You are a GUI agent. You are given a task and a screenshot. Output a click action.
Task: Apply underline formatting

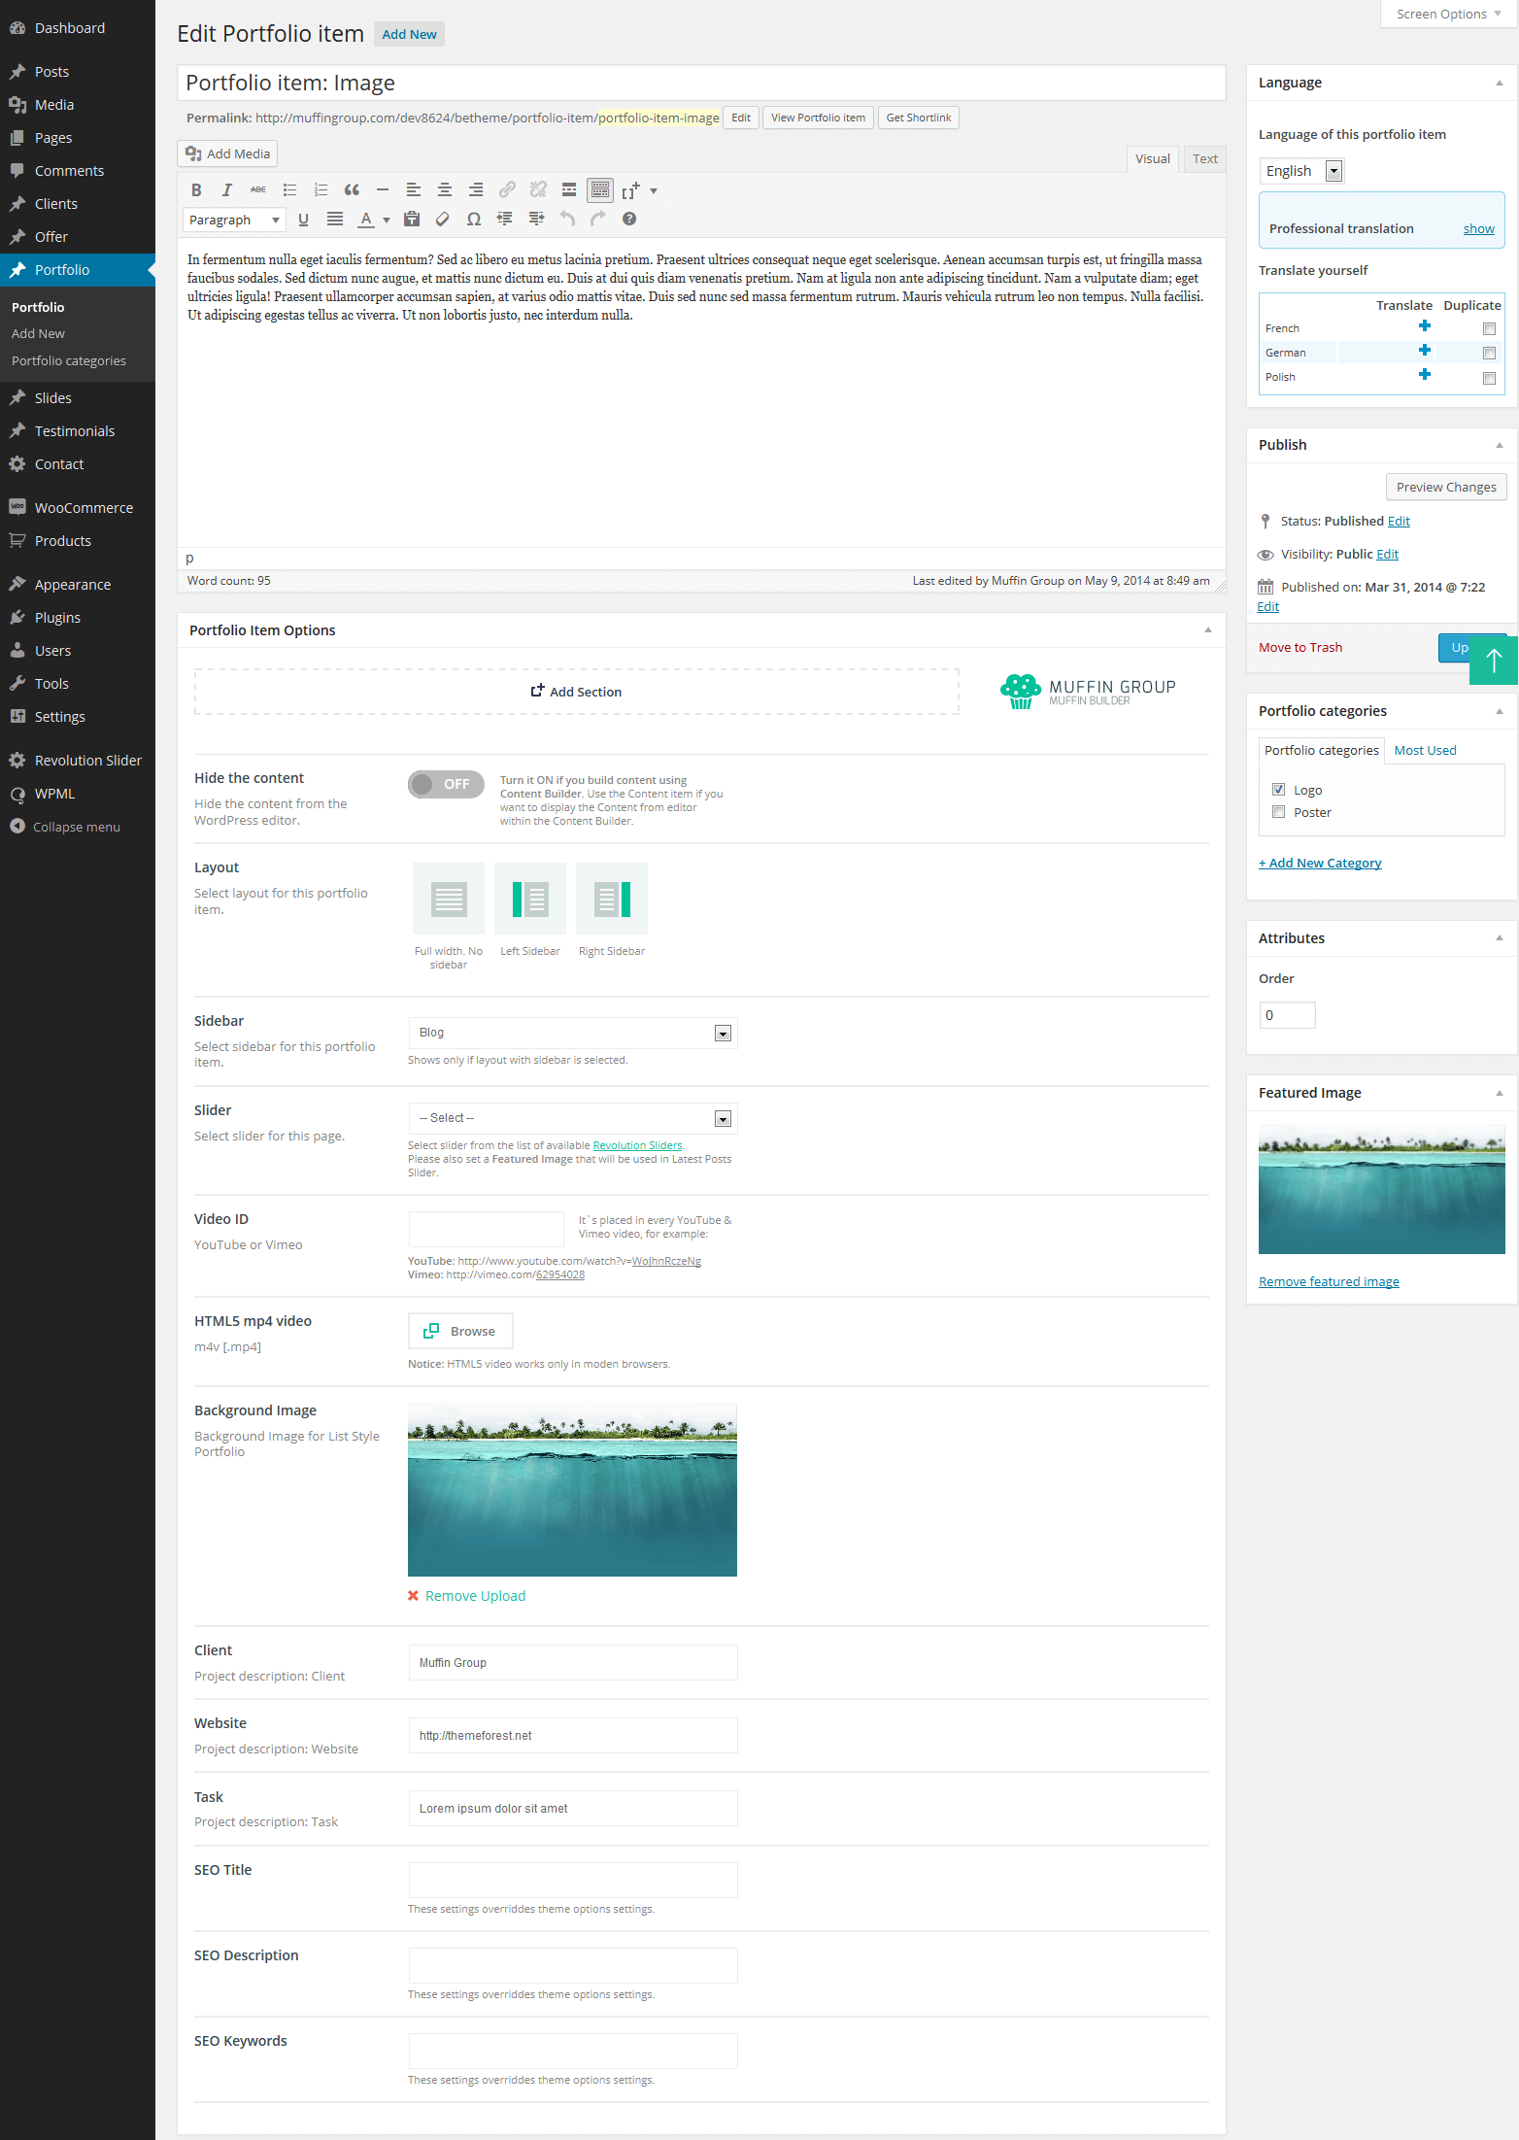click(303, 220)
